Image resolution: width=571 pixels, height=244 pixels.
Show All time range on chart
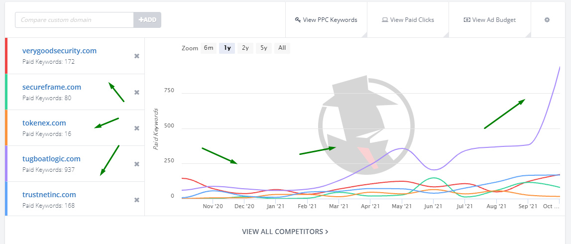tap(282, 48)
